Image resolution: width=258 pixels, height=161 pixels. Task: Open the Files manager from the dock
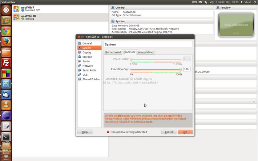tap(6, 52)
